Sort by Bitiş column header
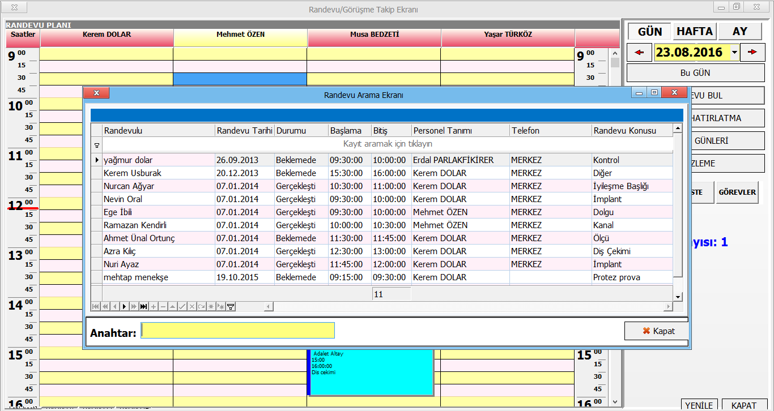The height and width of the screenshot is (411, 774). point(391,131)
